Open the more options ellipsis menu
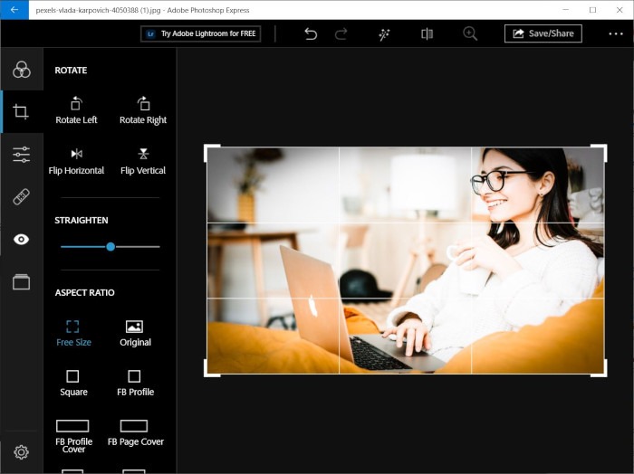The width and height of the screenshot is (634, 474). pyautogui.click(x=616, y=33)
